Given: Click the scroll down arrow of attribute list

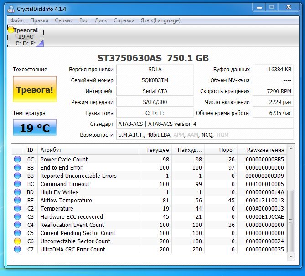Looking at the screenshot, I should (291, 256).
